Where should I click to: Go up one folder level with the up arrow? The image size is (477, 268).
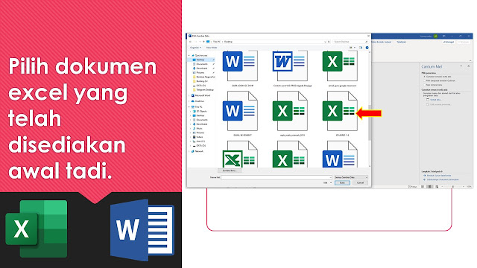coord(203,42)
